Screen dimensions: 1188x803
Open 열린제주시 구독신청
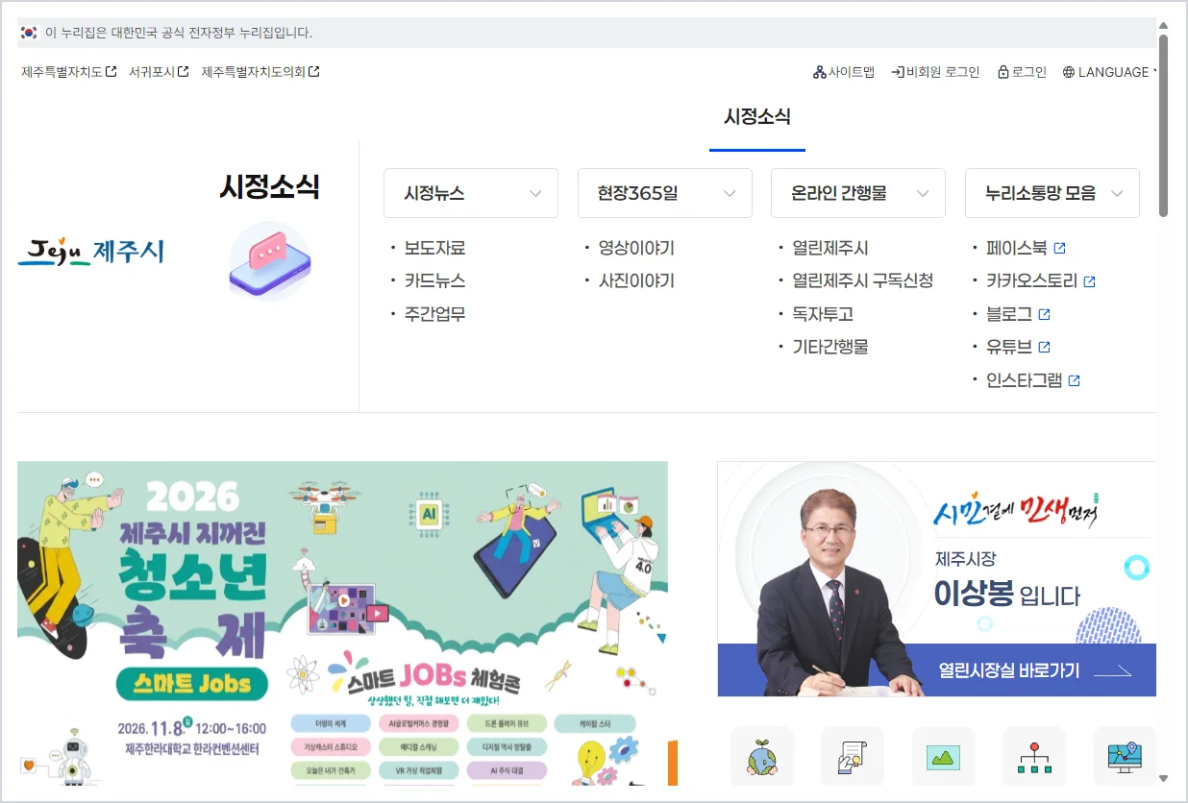862,280
